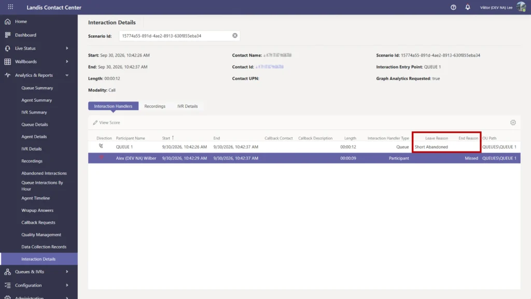The image size is (531, 299).
Task: Click the Administration gear icon
Action: point(7,297)
